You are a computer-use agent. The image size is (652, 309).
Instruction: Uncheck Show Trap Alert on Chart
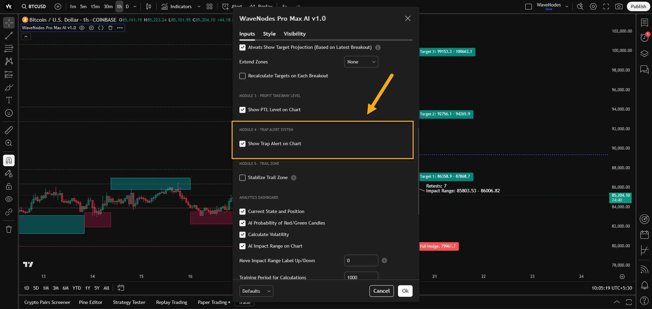(x=242, y=143)
